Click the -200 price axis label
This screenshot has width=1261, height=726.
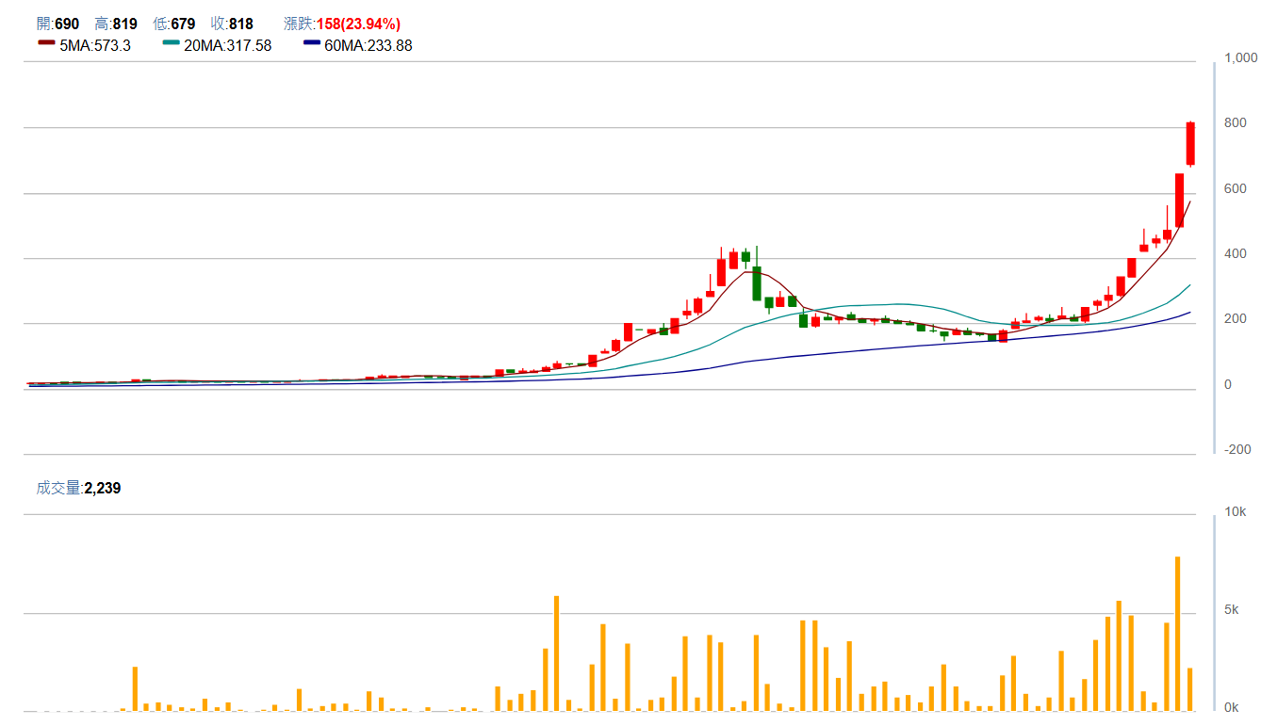(1237, 450)
